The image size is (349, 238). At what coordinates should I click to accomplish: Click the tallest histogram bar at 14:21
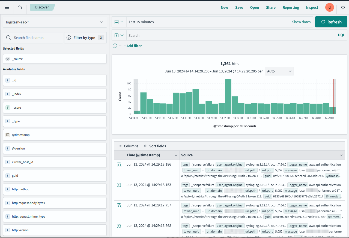pyautogui.click(x=228, y=96)
